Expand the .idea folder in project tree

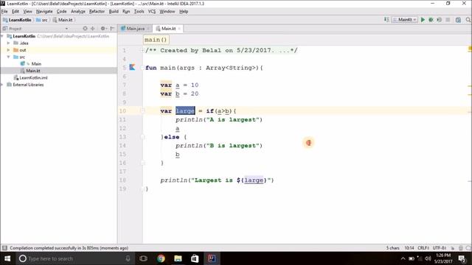[9, 43]
